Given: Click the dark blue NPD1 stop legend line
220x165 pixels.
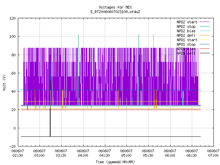Looking at the screenshot, I should tap(205, 44).
